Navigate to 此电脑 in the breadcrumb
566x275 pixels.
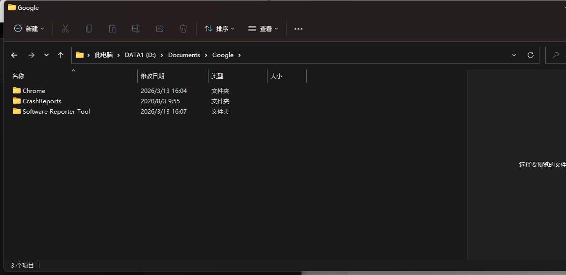[x=104, y=55]
